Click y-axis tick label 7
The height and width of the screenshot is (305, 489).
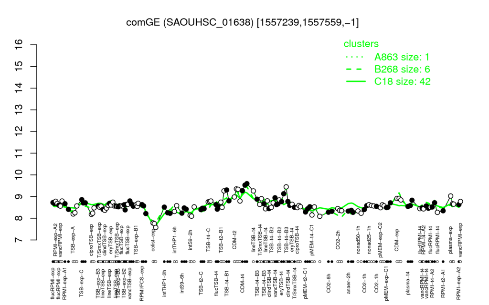[x=19, y=240]
